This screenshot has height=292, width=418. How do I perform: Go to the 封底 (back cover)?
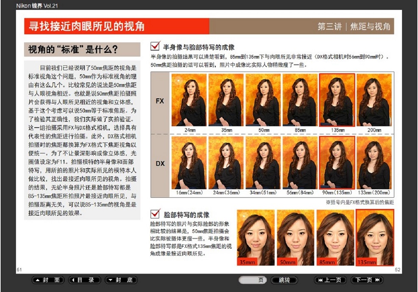tap(121, 280)
